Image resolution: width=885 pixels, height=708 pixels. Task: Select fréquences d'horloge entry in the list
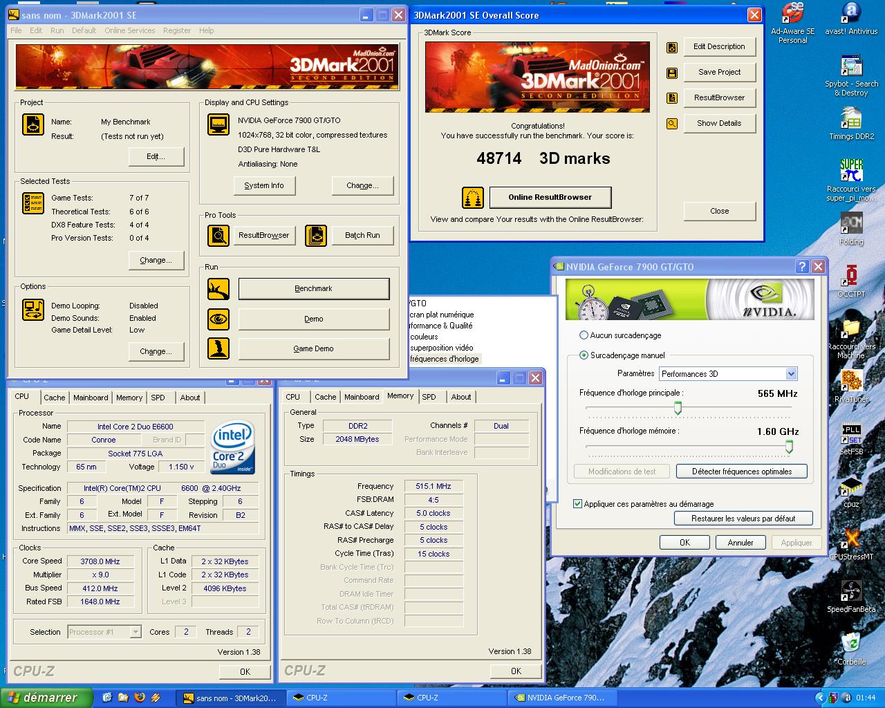pos(444,359)
